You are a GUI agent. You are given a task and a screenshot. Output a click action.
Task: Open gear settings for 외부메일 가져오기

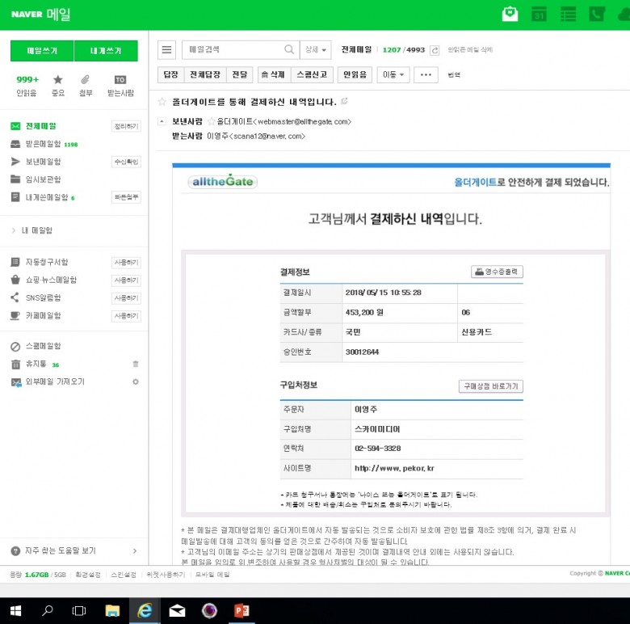pyautogui.click(x=136, y=382)
